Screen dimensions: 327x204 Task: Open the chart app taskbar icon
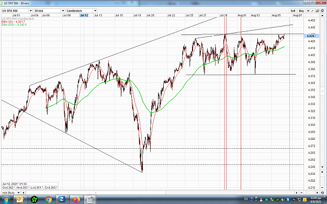pyautogui.click(x=90, y=200)
